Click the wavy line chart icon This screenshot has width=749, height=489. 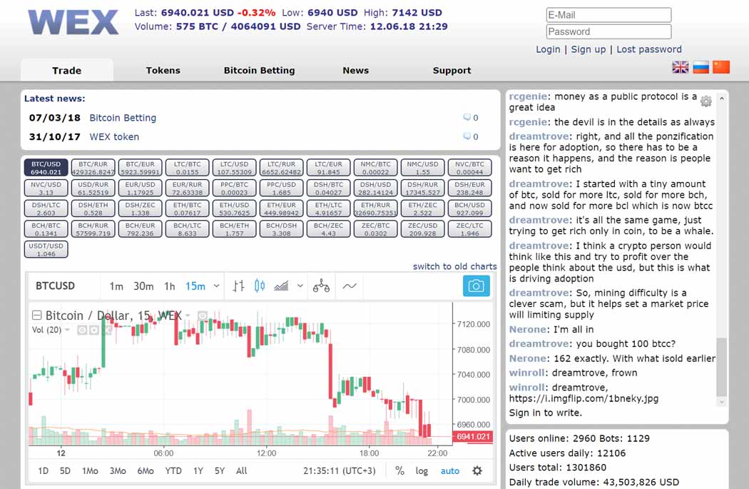(x=350, y=286)
